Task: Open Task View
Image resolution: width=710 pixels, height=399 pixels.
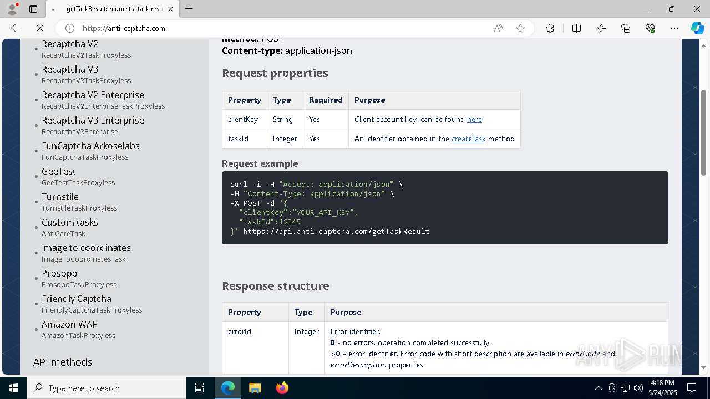Action: pyautogui.click(x=200, y=388)
